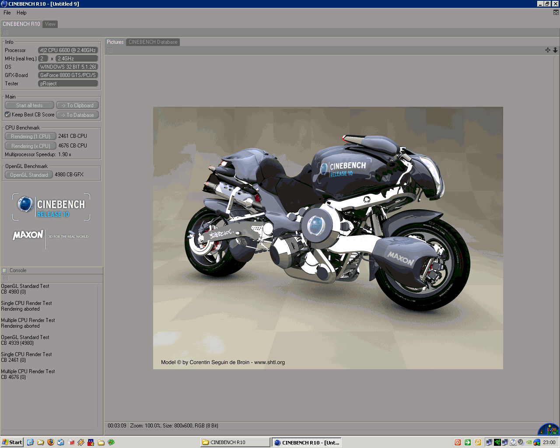Open the Help menu

point(21,13)
